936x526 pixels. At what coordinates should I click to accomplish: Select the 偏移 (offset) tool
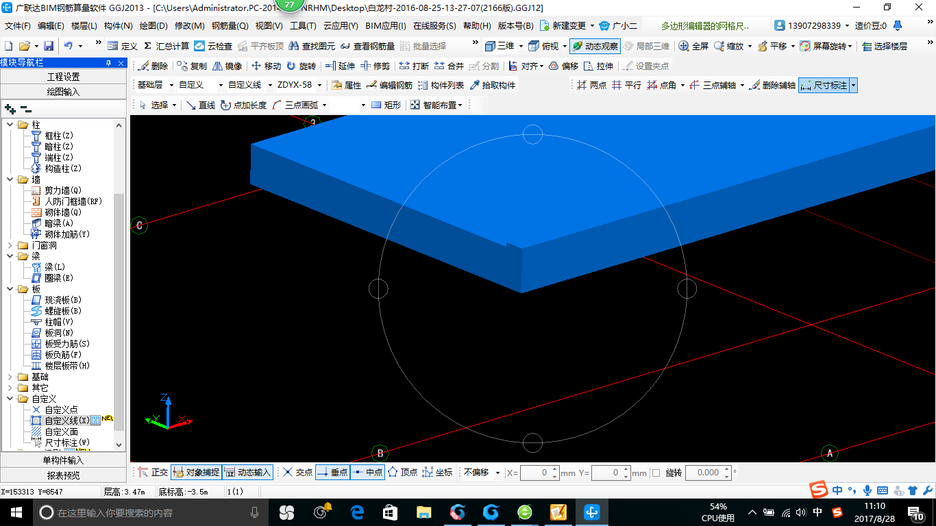click(x=563, y=66)
